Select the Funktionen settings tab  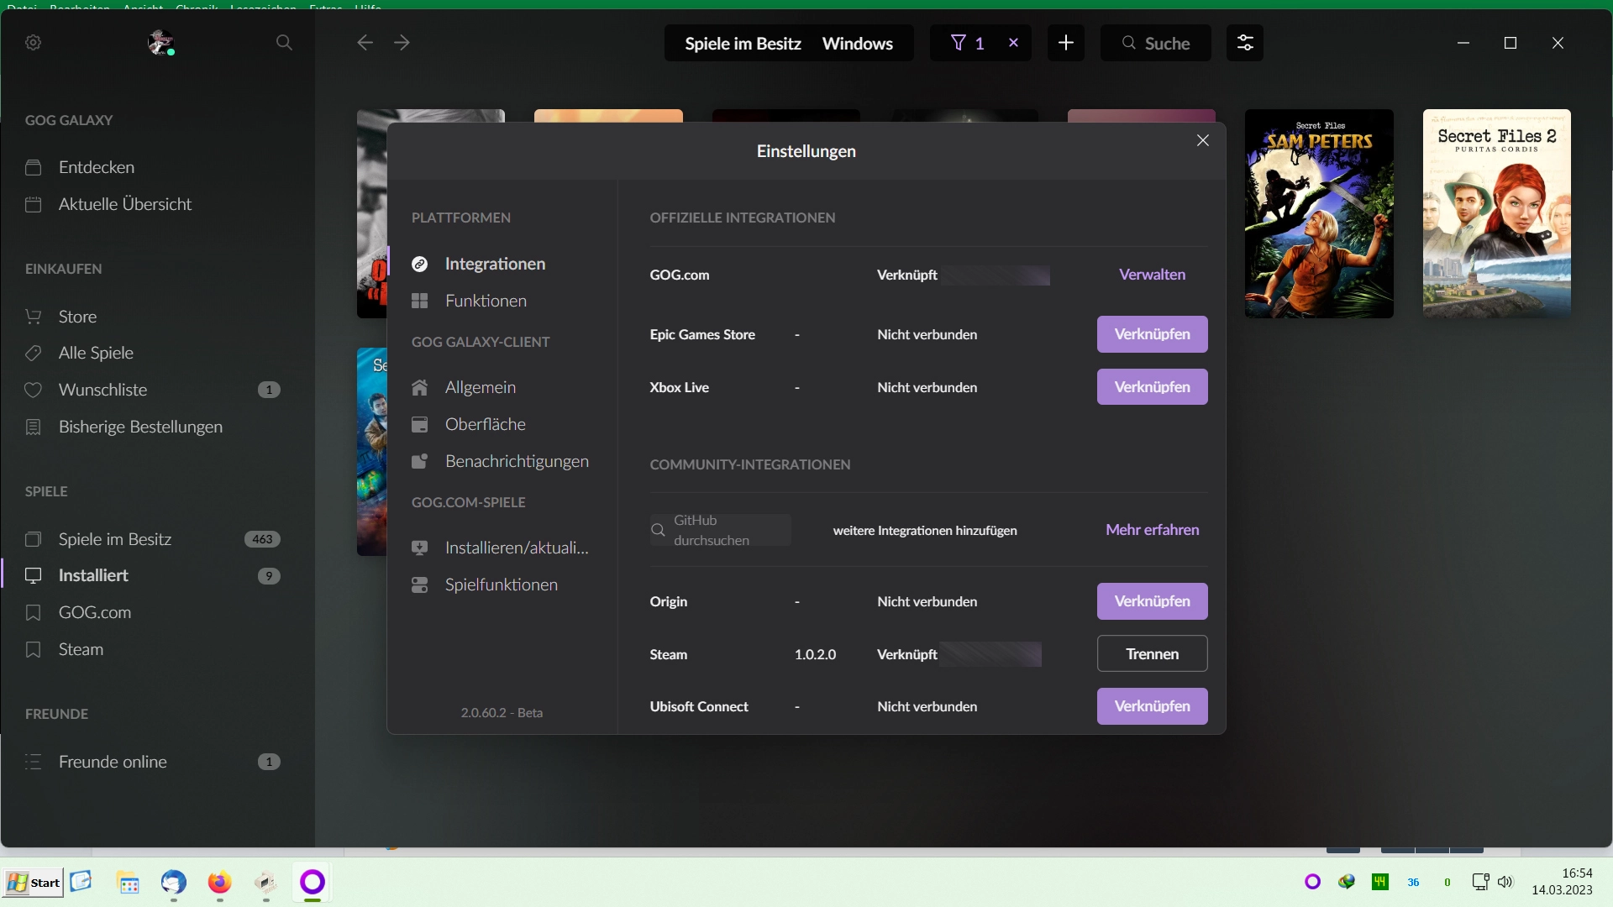coord(486,301)
